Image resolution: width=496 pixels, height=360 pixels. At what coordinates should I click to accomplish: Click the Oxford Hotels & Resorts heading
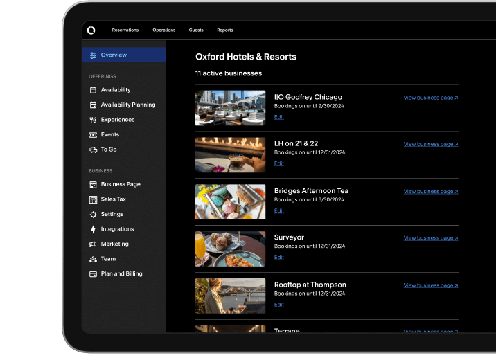point(246,57)
